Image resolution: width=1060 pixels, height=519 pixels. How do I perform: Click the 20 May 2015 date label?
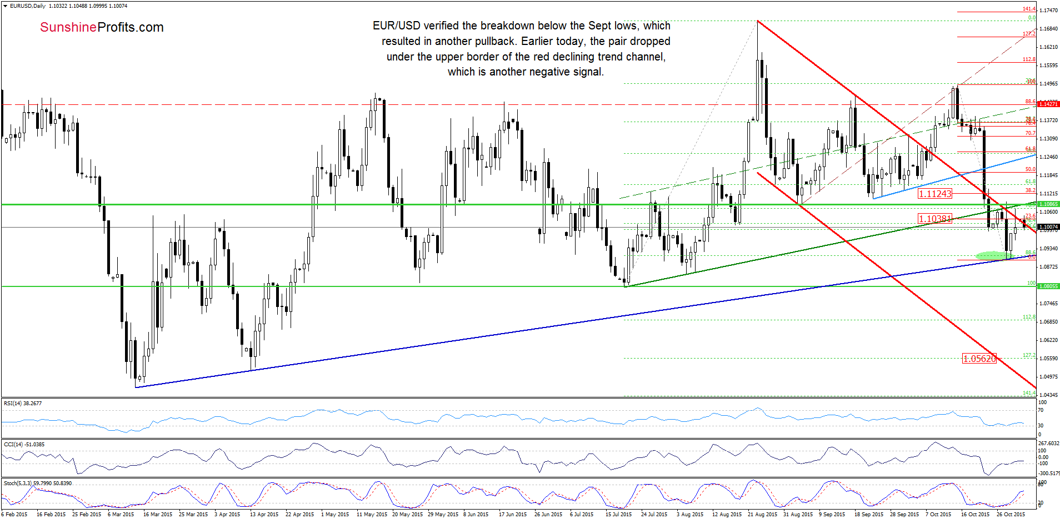(x=407, y=514)
